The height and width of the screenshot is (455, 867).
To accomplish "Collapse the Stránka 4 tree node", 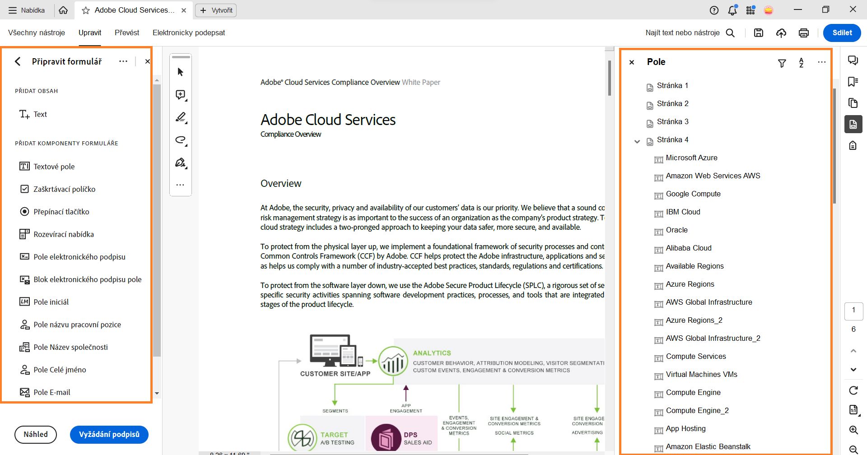I will click(637, 141).
